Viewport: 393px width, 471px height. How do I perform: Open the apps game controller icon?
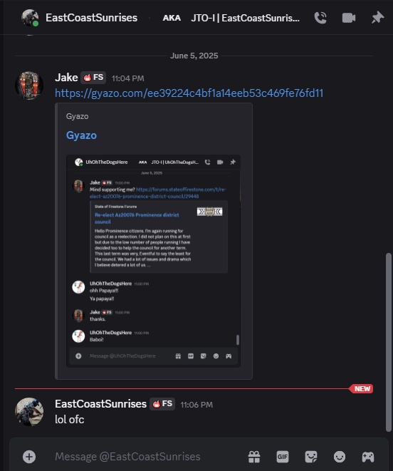(368, 457)
